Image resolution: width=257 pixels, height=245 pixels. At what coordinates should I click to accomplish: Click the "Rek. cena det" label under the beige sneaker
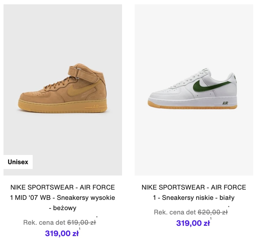click(x=44, y=223)
